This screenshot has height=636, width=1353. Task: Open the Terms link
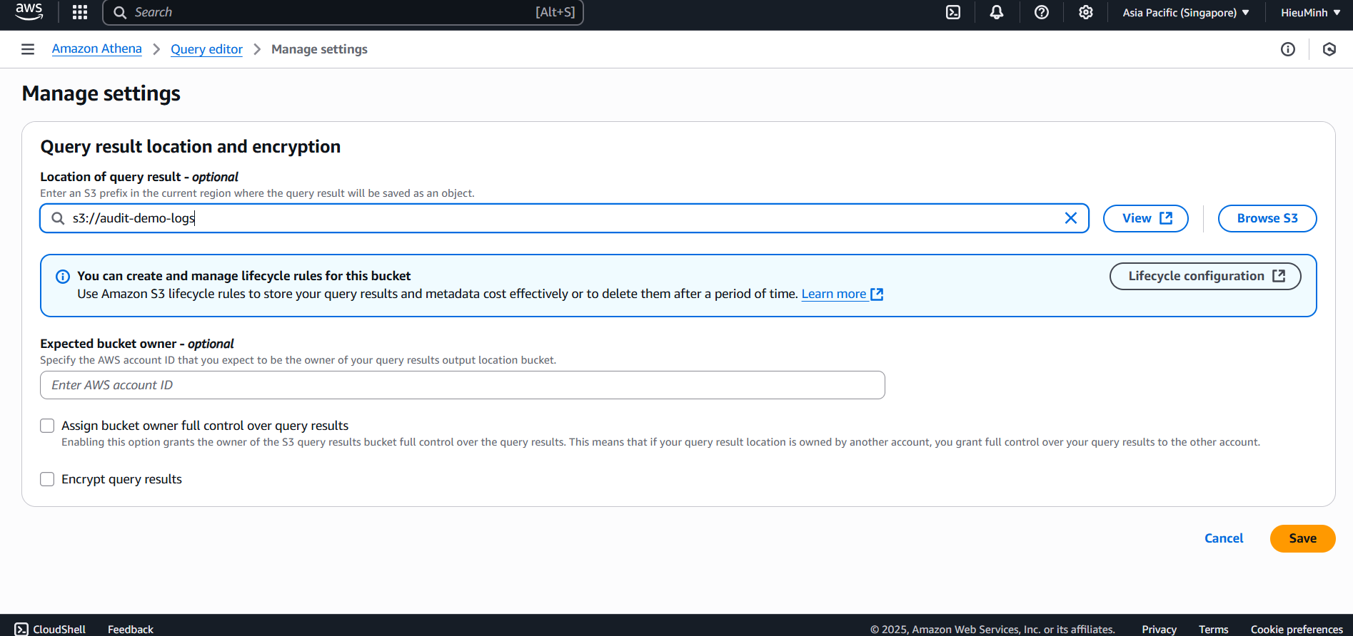click(1213, 629)
